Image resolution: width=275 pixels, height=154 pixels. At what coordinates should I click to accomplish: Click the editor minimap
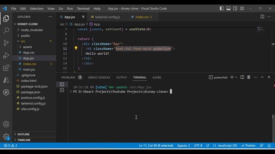click(260, 30)
